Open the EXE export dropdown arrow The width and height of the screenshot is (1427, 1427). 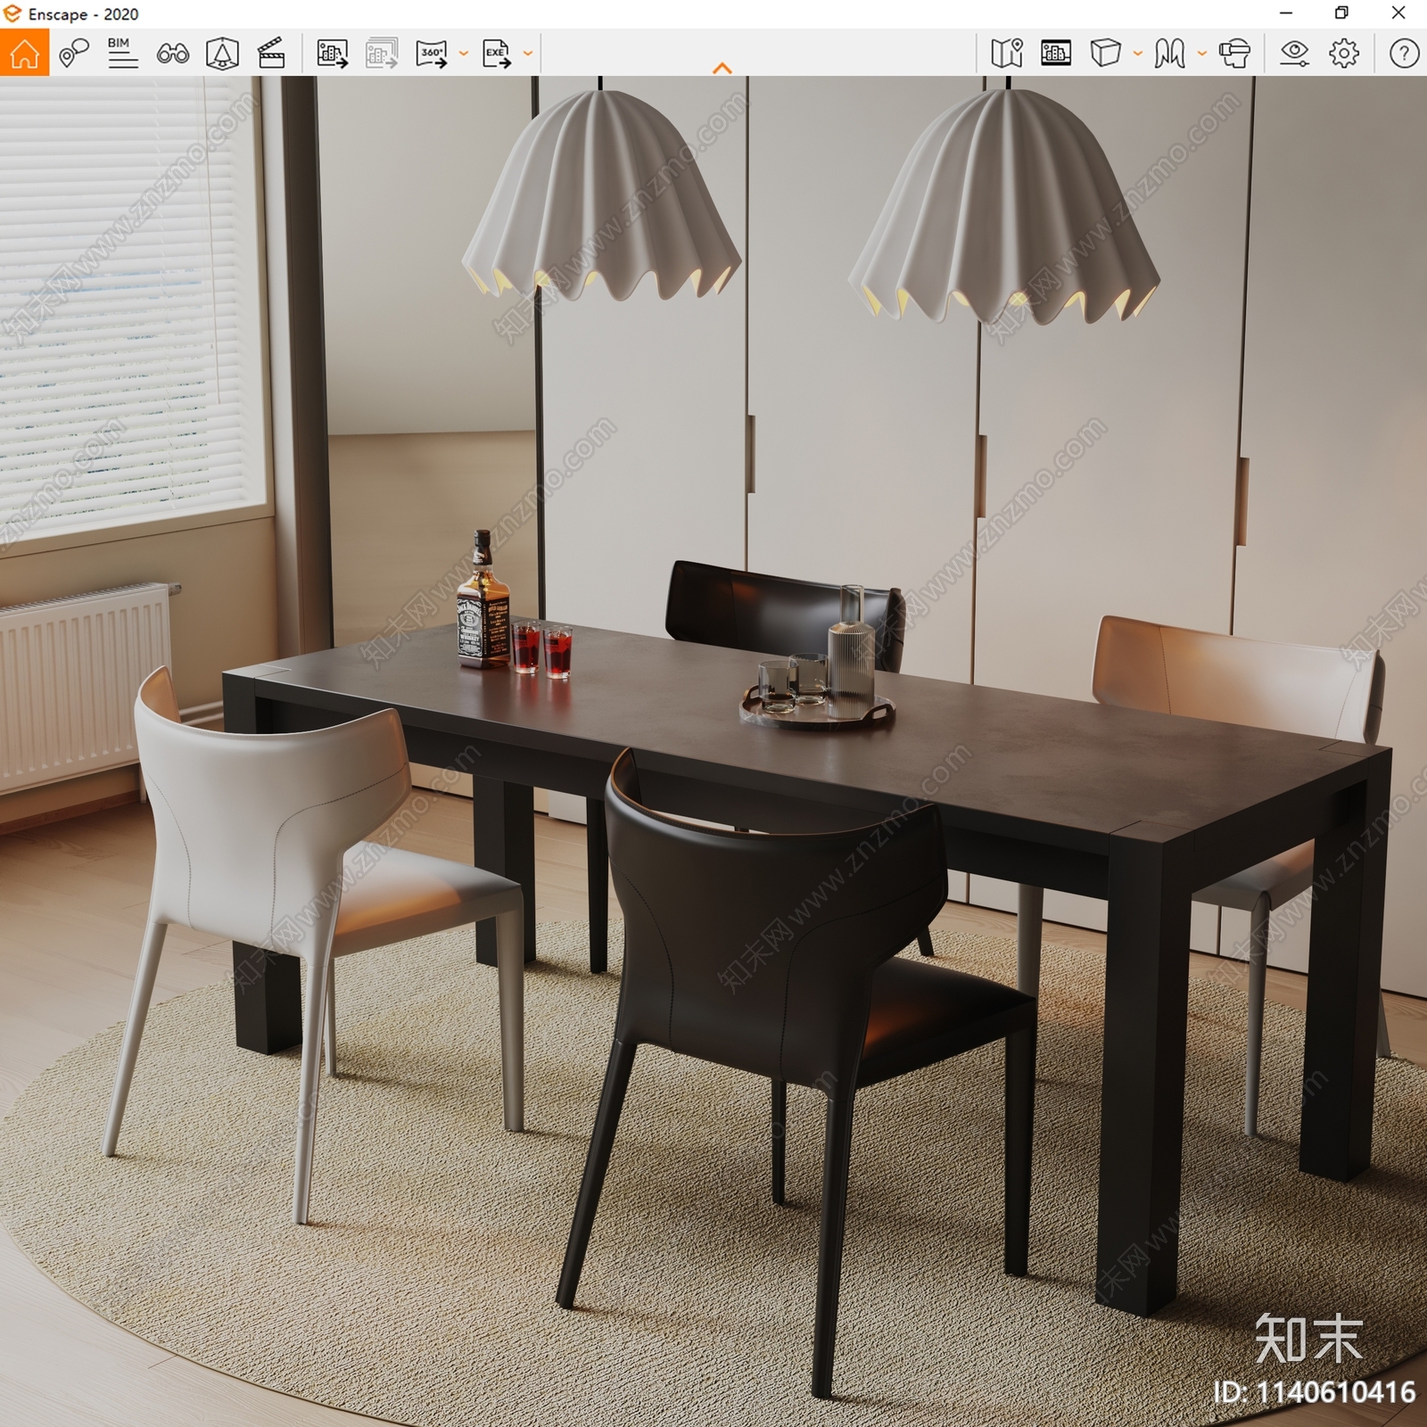[528, 54]
